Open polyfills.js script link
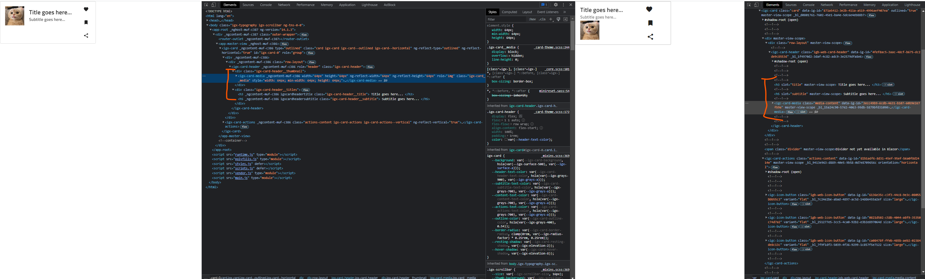 click(246, 159)
